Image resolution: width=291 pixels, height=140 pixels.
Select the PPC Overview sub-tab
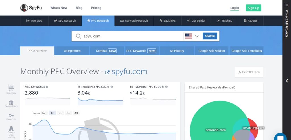(37, 51)
